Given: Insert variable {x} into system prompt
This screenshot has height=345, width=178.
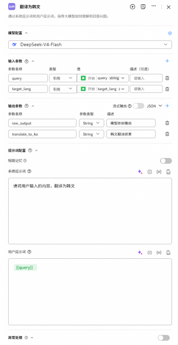Looking at the screenshot, I should 159,172.
